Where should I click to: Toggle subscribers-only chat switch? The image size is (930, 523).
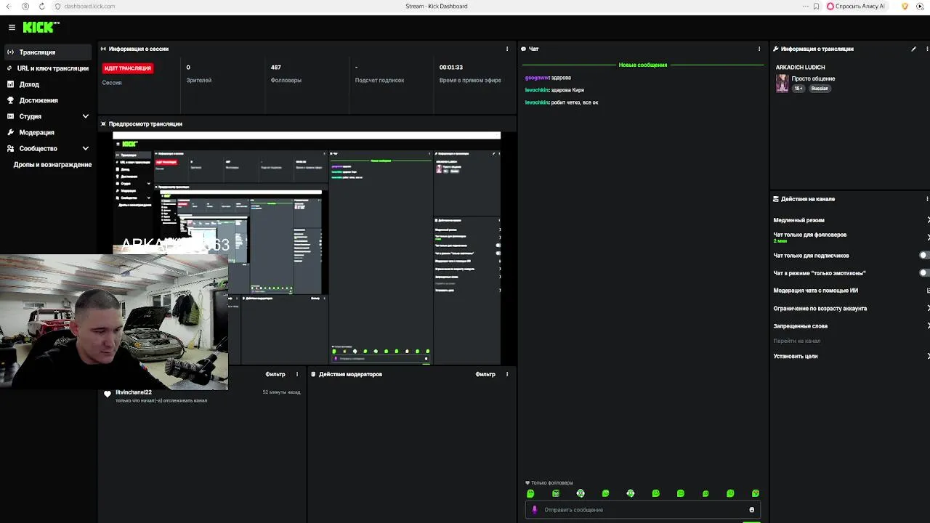click(924, 256)
